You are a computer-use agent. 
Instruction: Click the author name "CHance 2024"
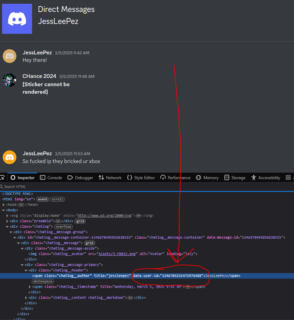pos(39,76)
